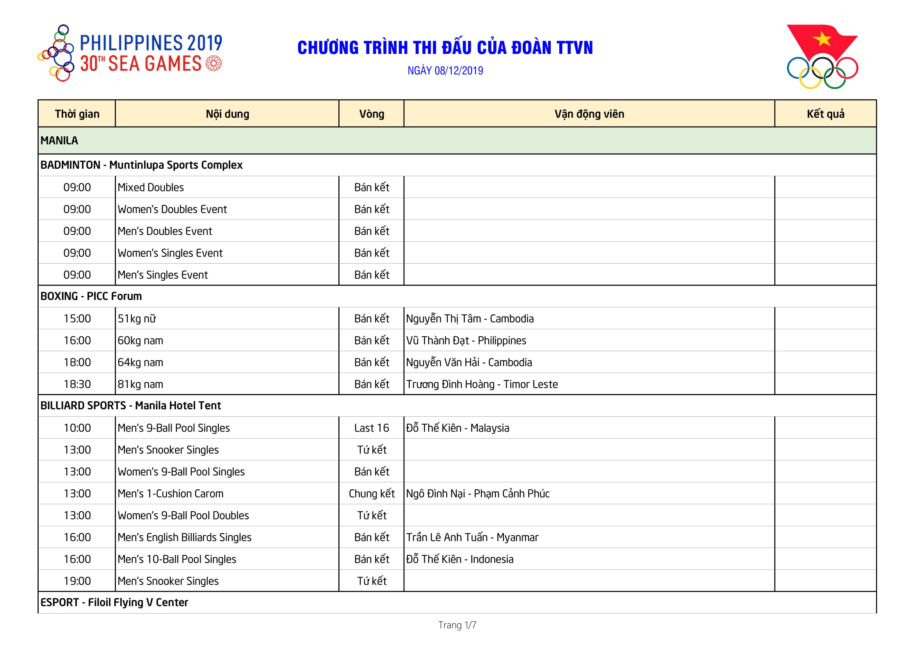Click the Chung kết round cell

[x=371, y=494]
